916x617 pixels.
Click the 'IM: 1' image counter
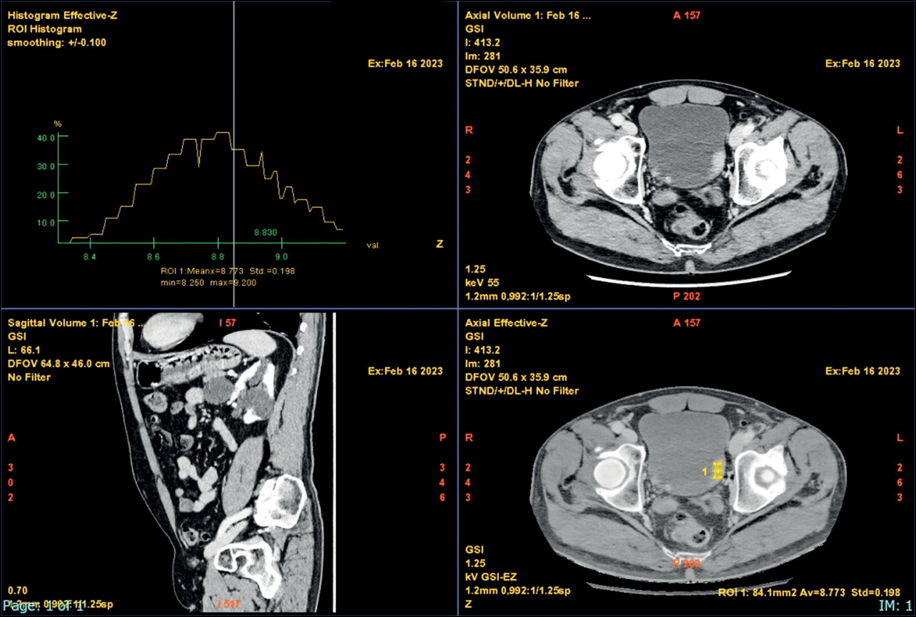(x=895, y=606)
